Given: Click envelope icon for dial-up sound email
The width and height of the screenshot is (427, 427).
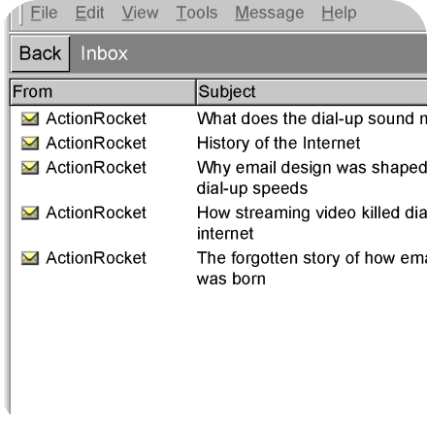Looking at the screenshot, I should pyautogui.click(x=30, y=118).
